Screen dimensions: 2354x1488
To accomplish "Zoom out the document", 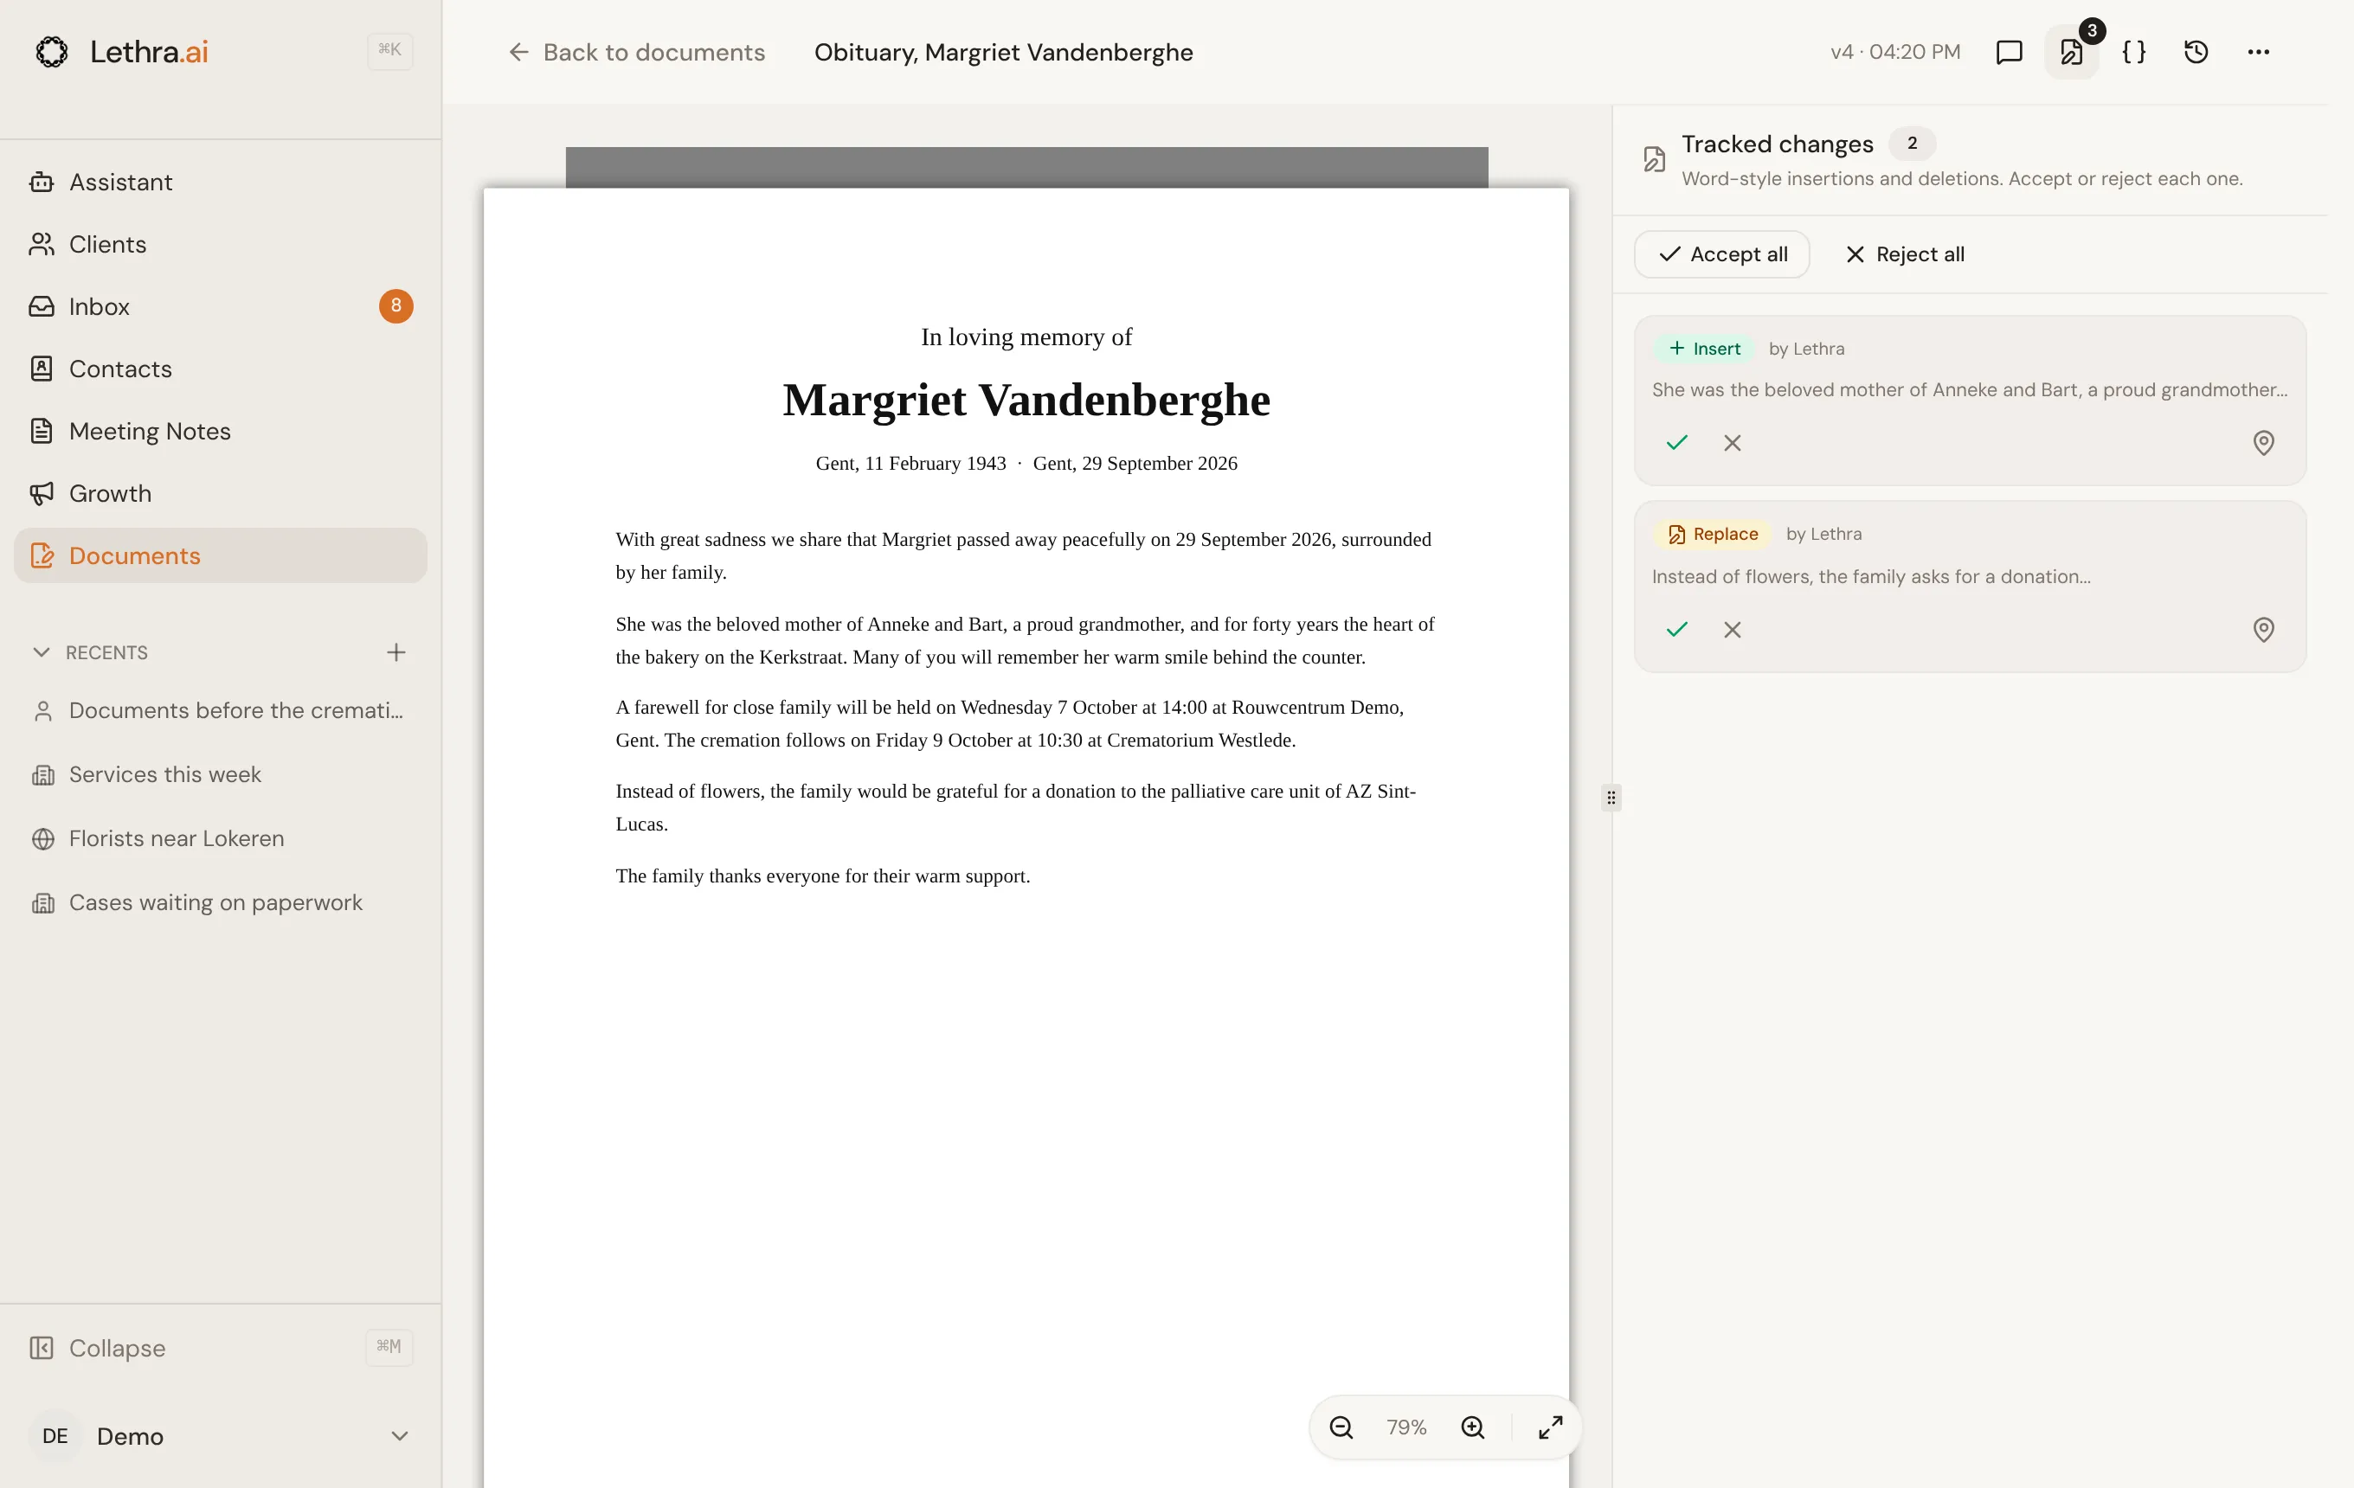I will [x=1341, y=1427].
